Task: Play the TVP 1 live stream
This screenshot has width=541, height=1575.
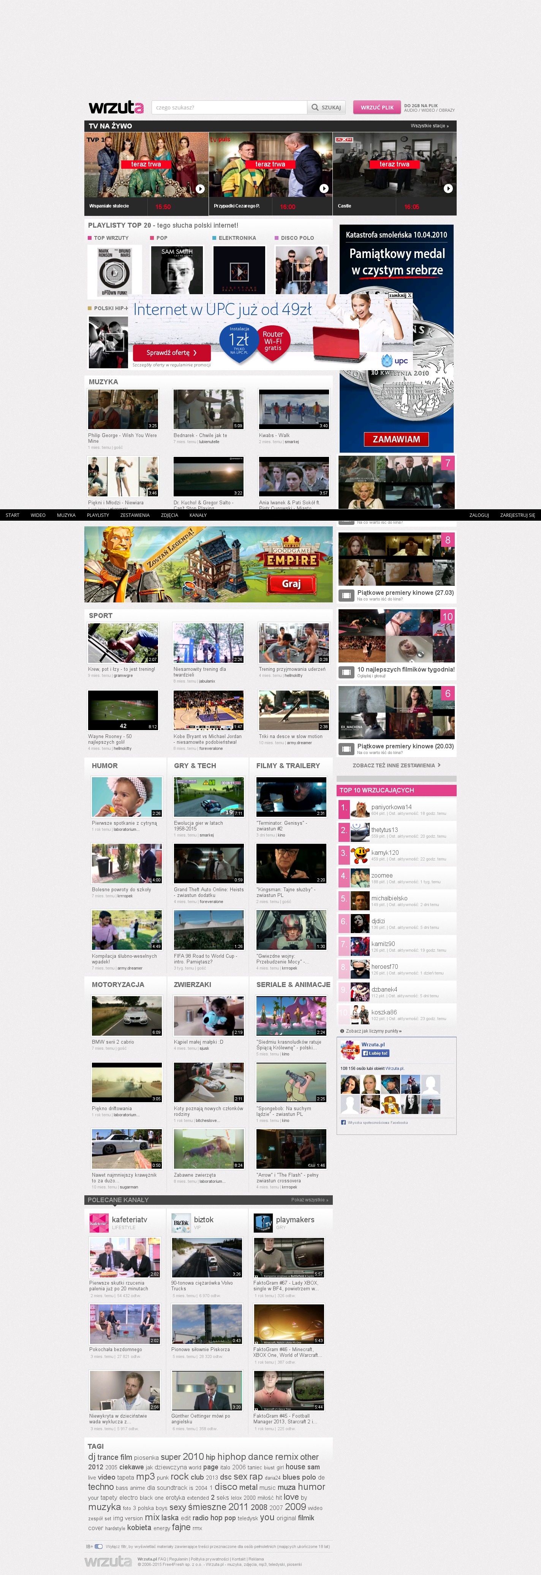Action: (200, 189)
